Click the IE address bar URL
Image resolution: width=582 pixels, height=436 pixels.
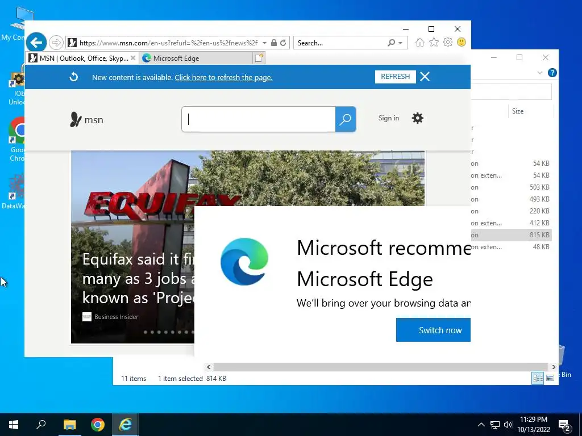(x=168, y=43)
